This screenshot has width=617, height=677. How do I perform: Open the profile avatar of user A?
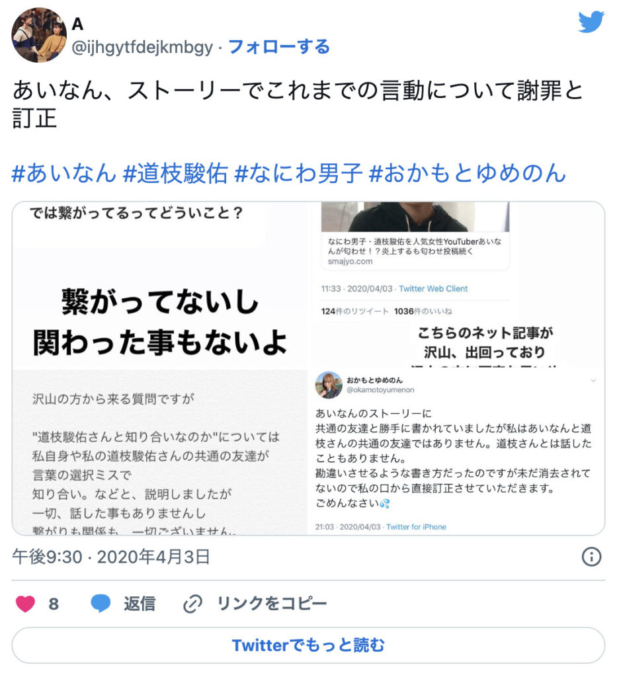coord(39,35)
